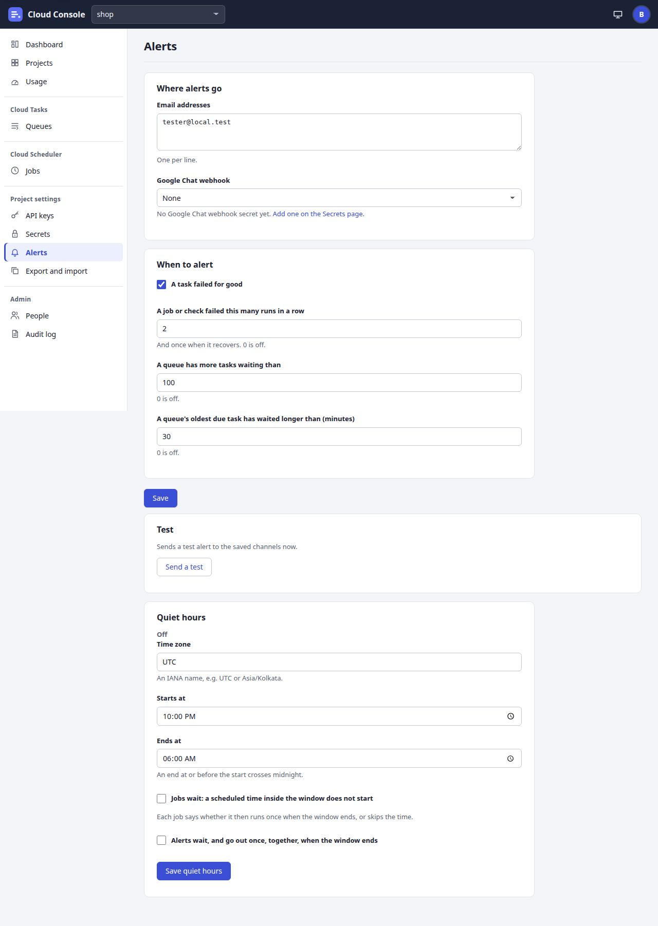Click the Jobs clock icon
This screenshot has height=926, width=658.
pos(15,171)
